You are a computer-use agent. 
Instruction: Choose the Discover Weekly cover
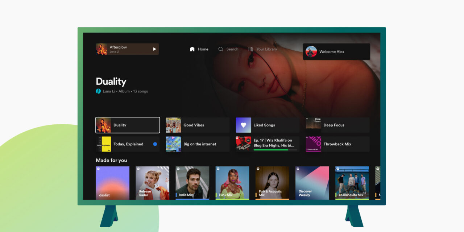coord(312,183)
